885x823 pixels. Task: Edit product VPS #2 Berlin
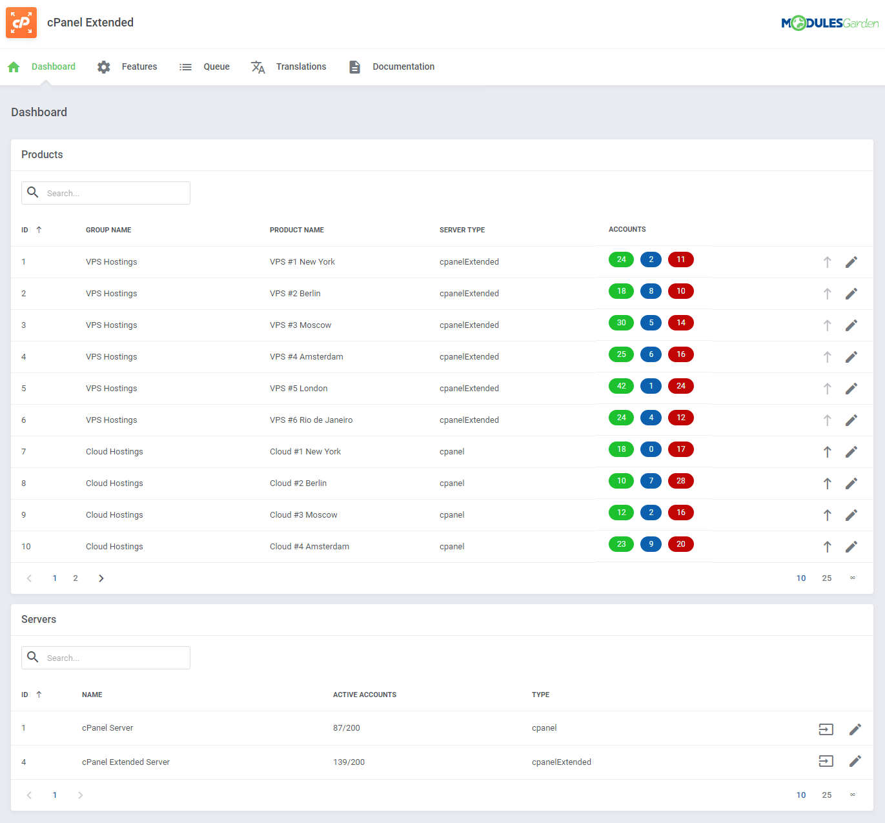[851, 294]
